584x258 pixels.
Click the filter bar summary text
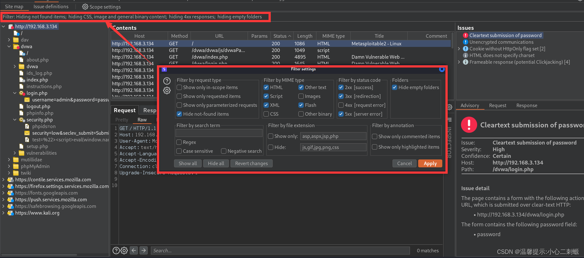(133, 17)
